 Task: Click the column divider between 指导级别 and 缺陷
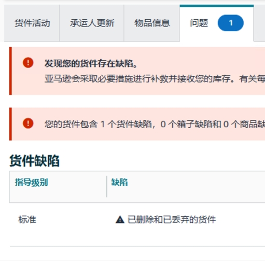(107, 186)
